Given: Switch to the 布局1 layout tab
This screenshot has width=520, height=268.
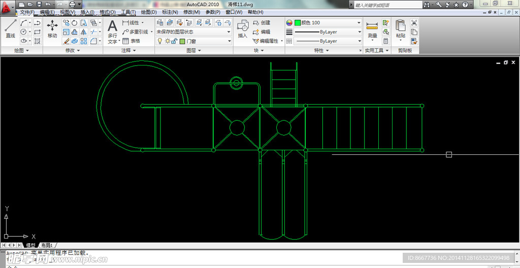Looking at the screenshot, I should (x=47, y=245).
